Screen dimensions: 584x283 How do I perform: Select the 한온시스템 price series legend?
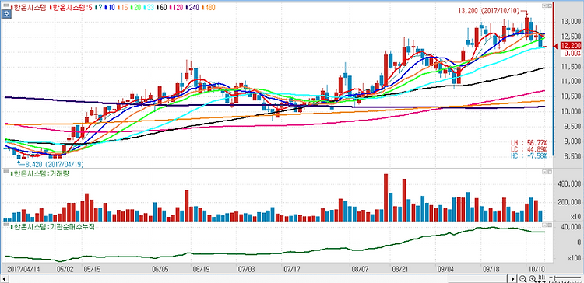[29, 7]
